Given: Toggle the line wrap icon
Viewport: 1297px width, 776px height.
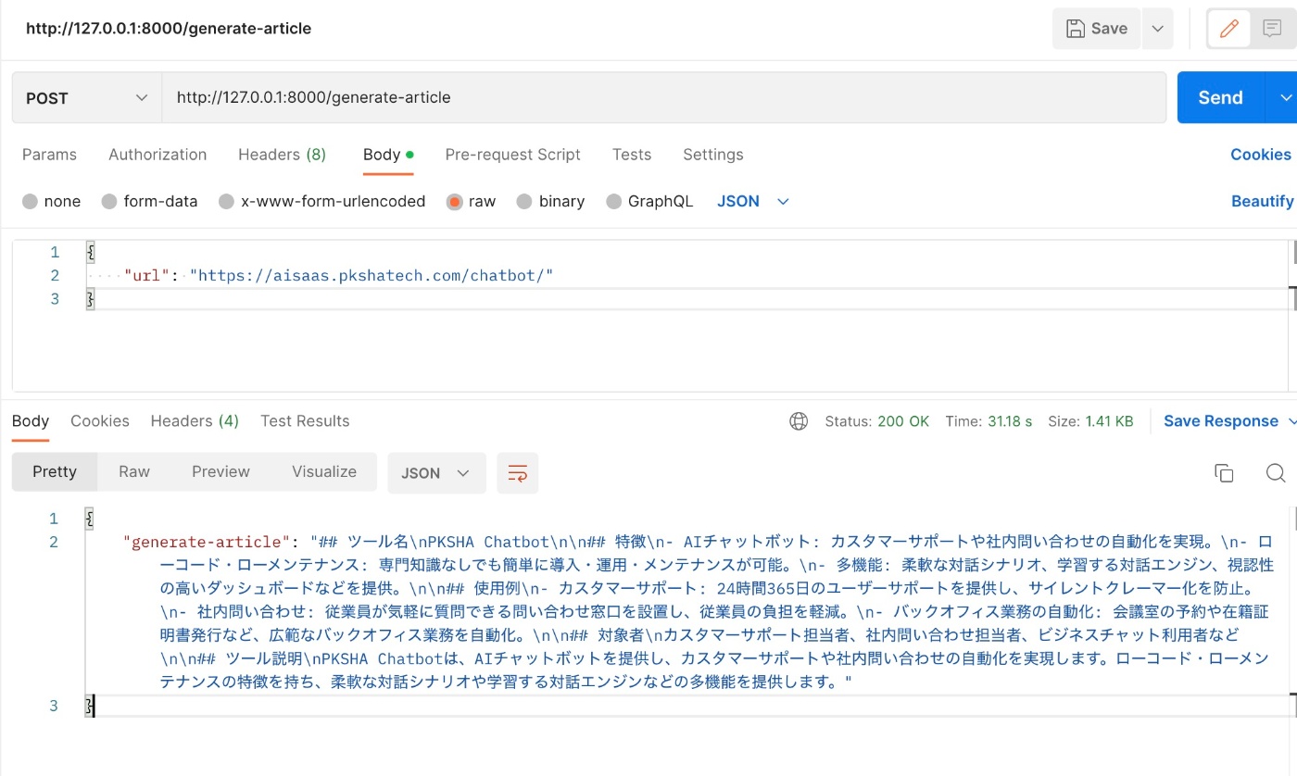Looking at the screenshot, I should pyautogui.click(x=517, y=473).
